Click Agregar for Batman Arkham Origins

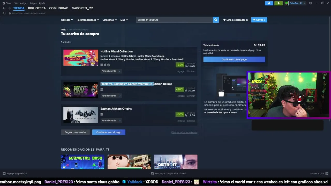coord(181,121)
